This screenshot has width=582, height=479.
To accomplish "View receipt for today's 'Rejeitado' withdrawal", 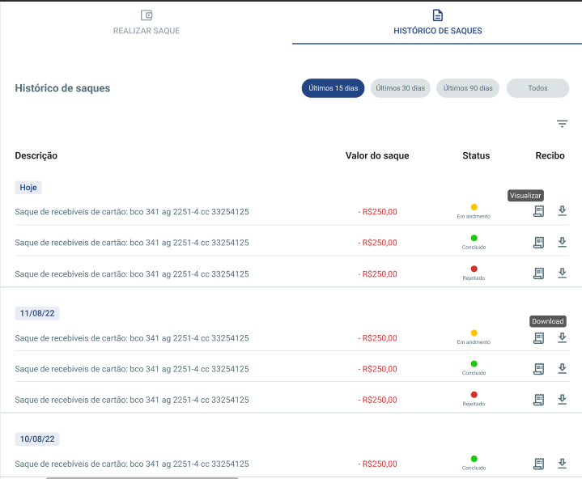I will click(538, 273).
